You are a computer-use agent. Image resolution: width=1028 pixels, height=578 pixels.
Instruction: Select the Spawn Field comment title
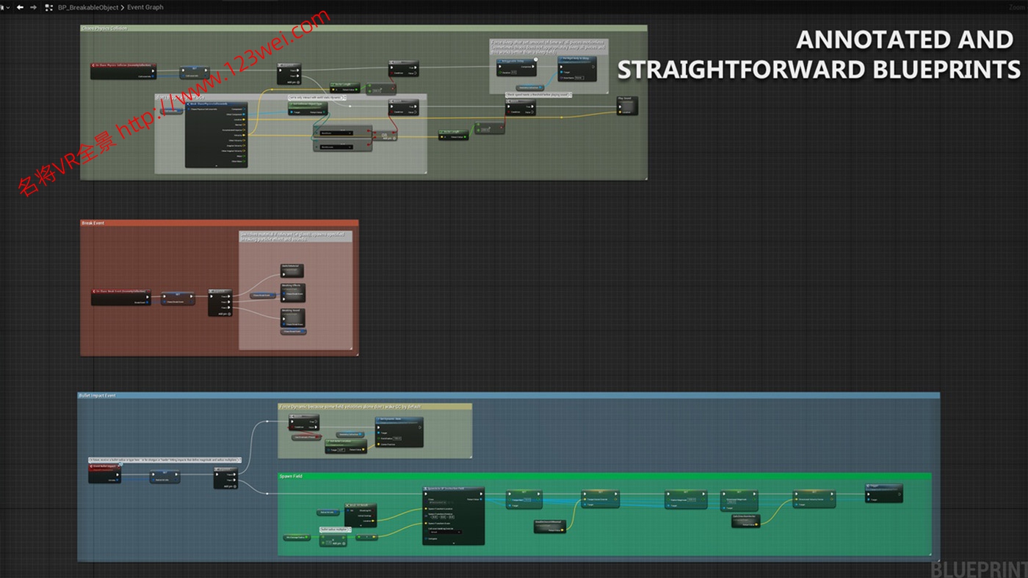pyautogui.click(x=291, y=476)
